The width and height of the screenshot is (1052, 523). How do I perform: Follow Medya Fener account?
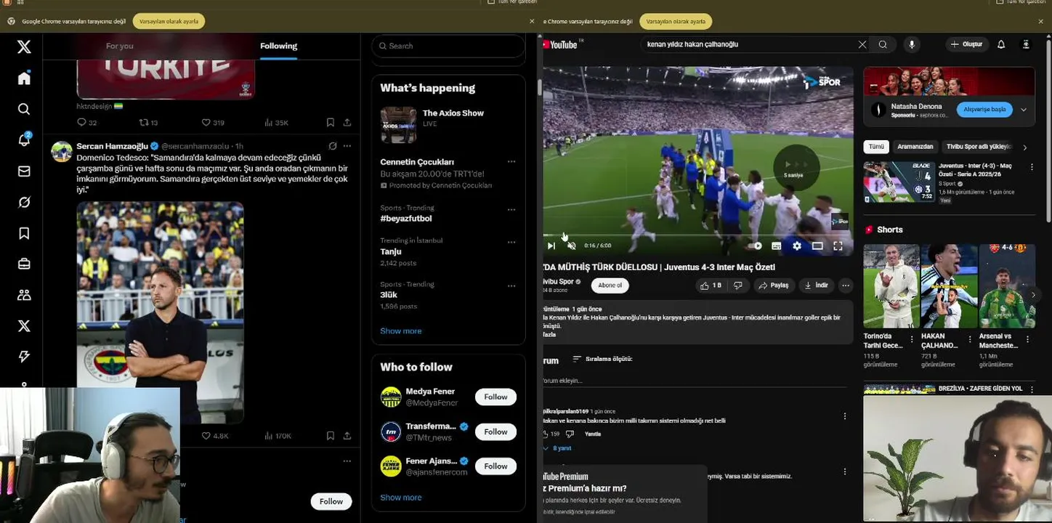pos(495,397)
